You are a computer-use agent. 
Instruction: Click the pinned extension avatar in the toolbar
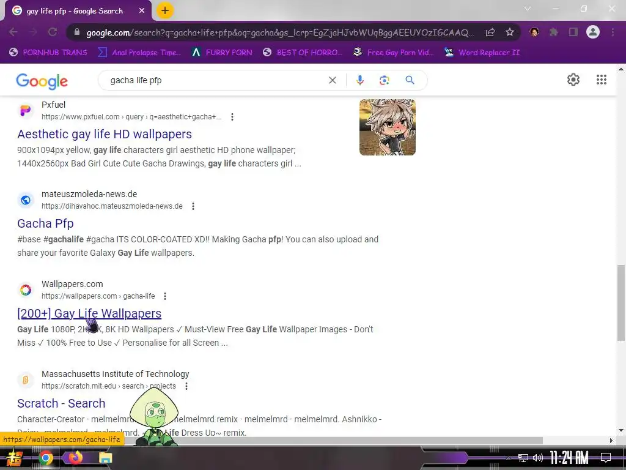point(534,32)
